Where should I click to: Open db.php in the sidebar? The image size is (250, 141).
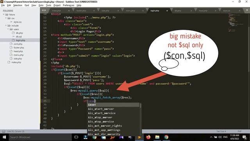click(19, 33)
